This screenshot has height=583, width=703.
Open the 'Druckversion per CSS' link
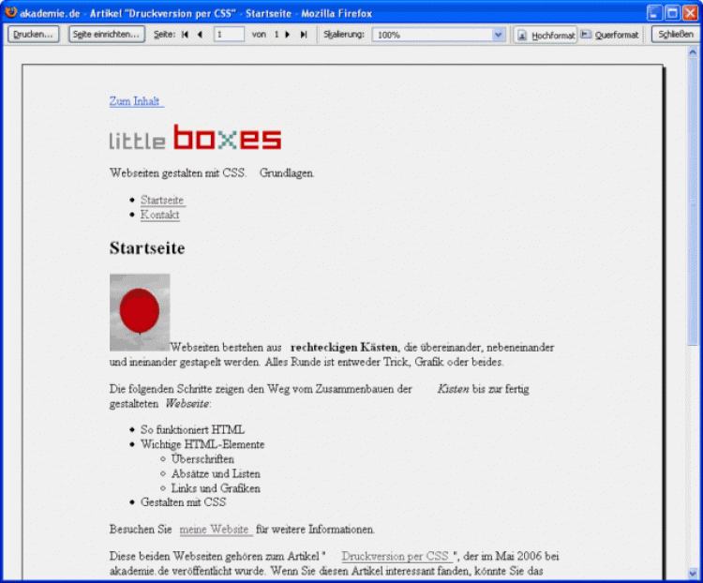[x=396, y=556]
